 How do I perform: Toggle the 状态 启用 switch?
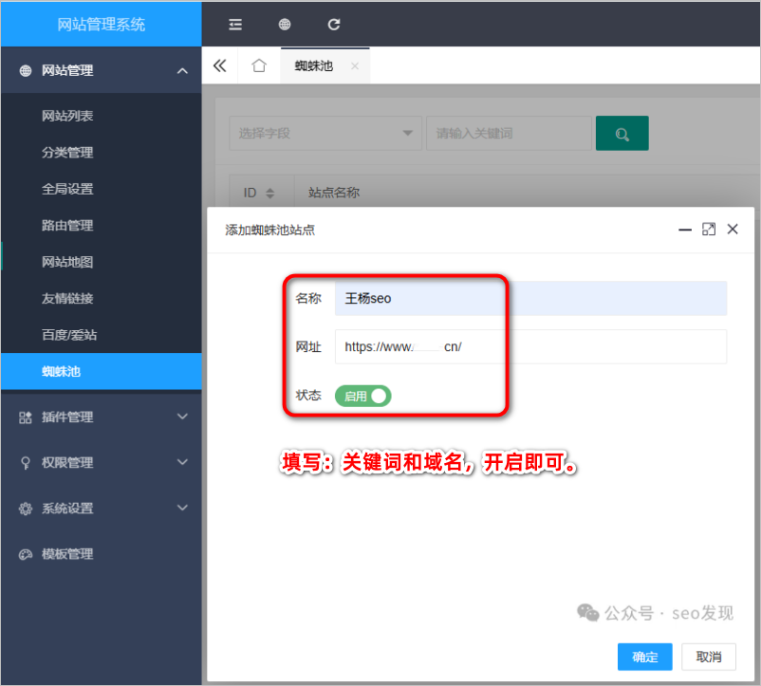[363, 396]
